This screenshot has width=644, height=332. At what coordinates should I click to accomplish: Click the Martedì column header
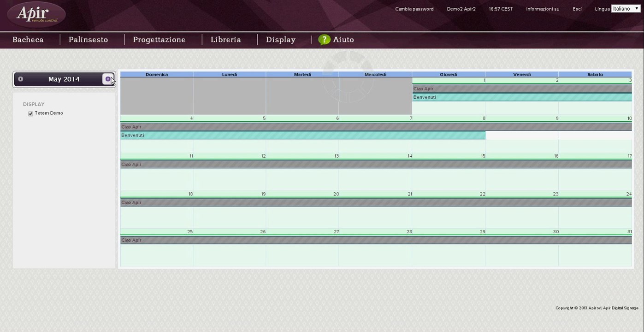click(302, 74)
